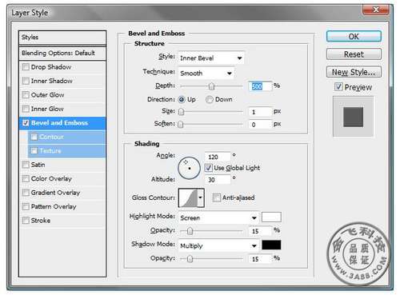Click the OK button
This screenshot has height=295, width=400.
point(354,37)
